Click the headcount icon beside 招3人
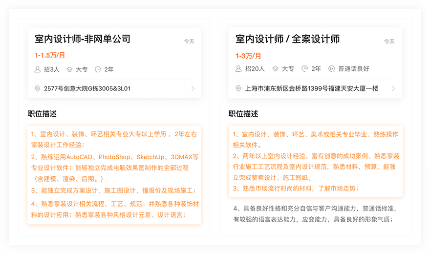 (x=38, y=69)
